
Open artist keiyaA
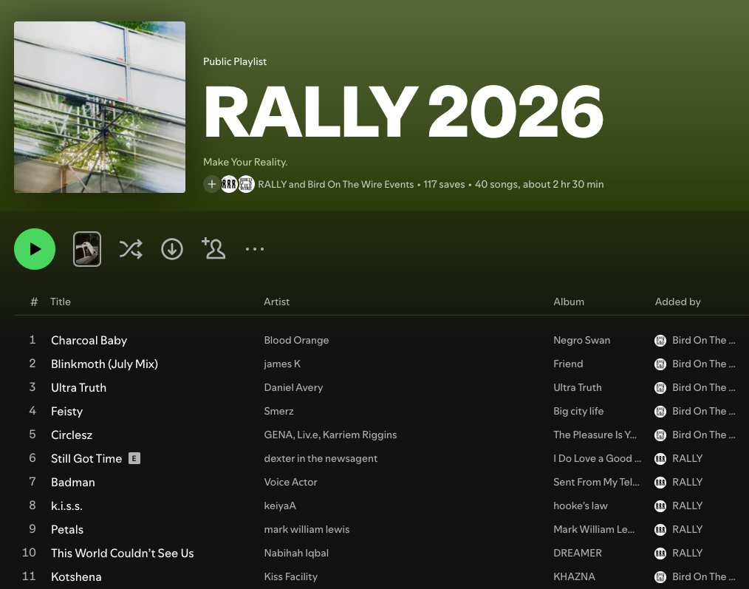280,505
